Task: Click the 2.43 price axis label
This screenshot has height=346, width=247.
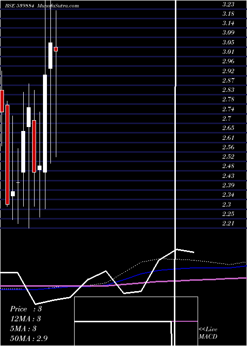Action: [x=228, y=175]
